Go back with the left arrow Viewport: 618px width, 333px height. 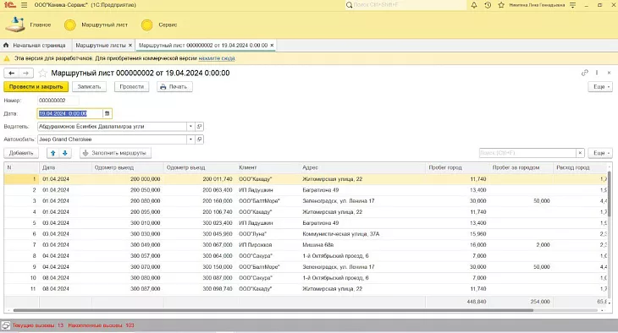coord(12,73)
